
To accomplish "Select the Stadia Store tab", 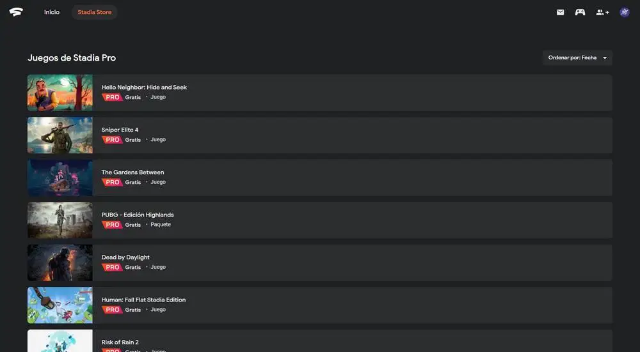I will point(95,12).
